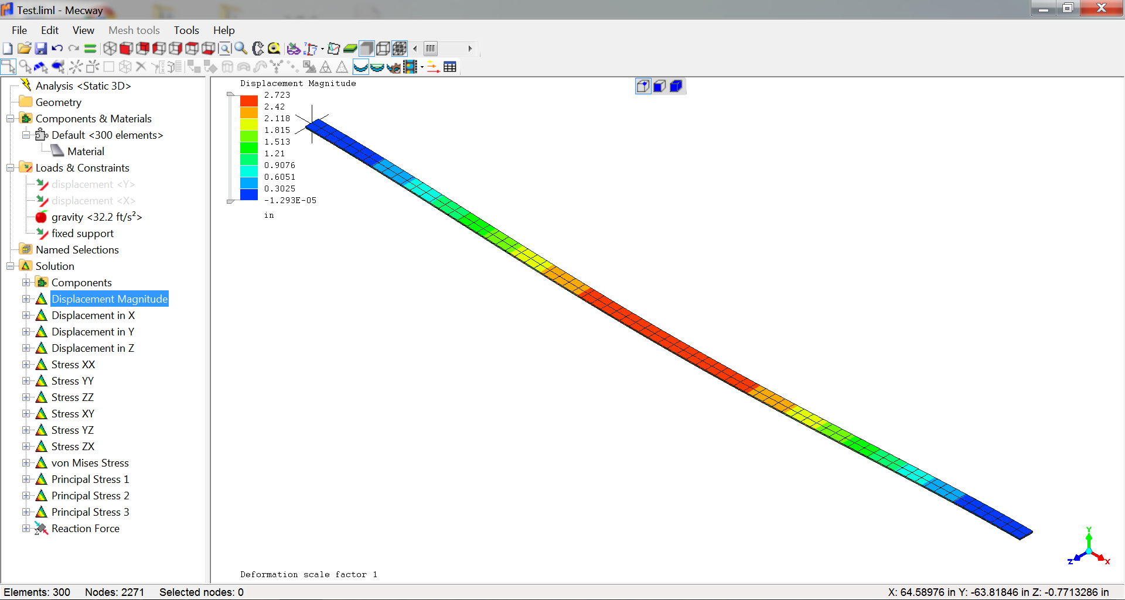Toggle wireframe cube display
Viewport: 1125px width, 600px height.
click(383, 49)
